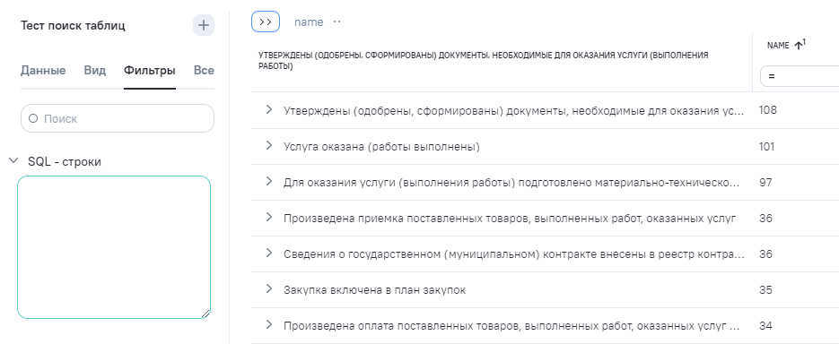Viewport: 839px width, 344px height.
Task: Expand the Закупка включена в план закупок row
Action: pos(269,289)
